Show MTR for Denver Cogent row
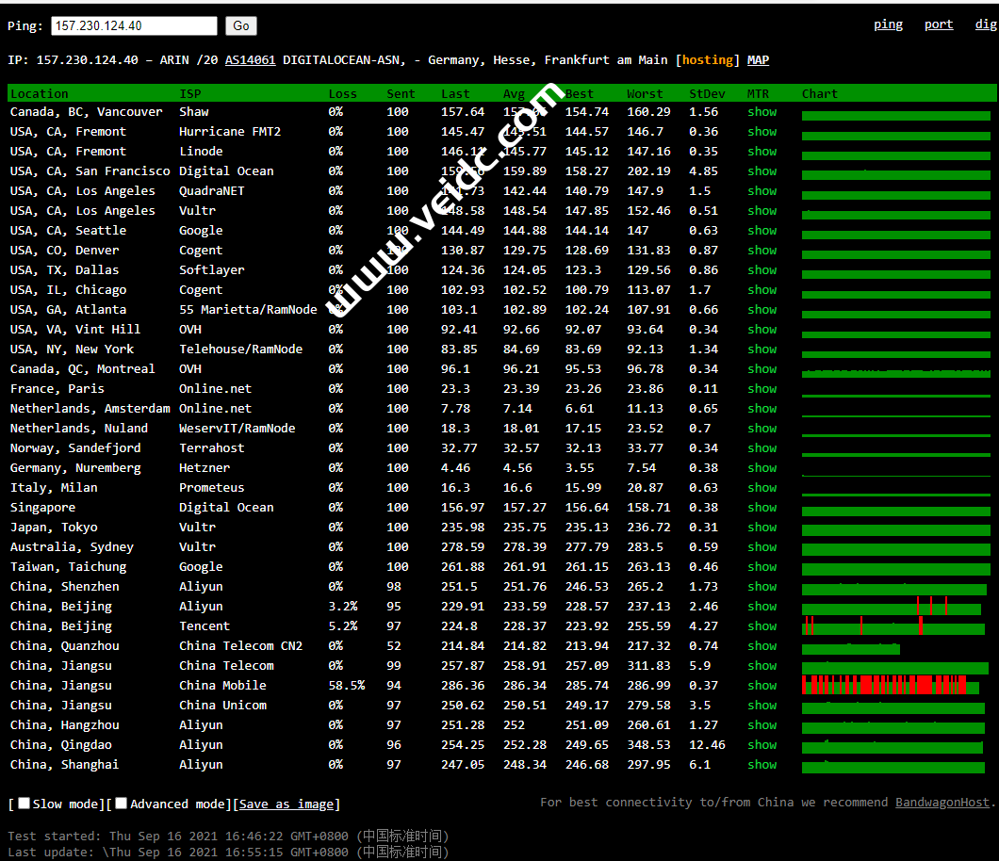The height and width of the screenshot is (861, 999). point(762,250)
